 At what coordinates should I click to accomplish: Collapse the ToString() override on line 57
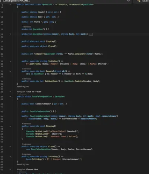click(x=10, y=157)
